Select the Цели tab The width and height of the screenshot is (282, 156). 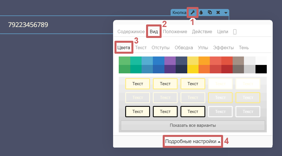(222, 31)
